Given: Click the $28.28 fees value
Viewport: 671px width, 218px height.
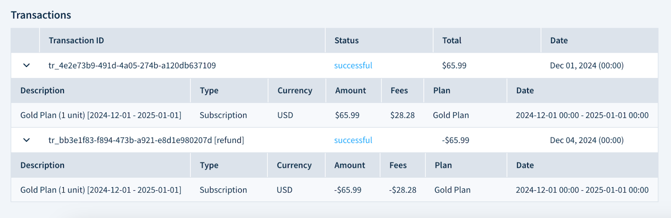Looking at the screenshot, I should pyautogui.click(x=402, y=115).
